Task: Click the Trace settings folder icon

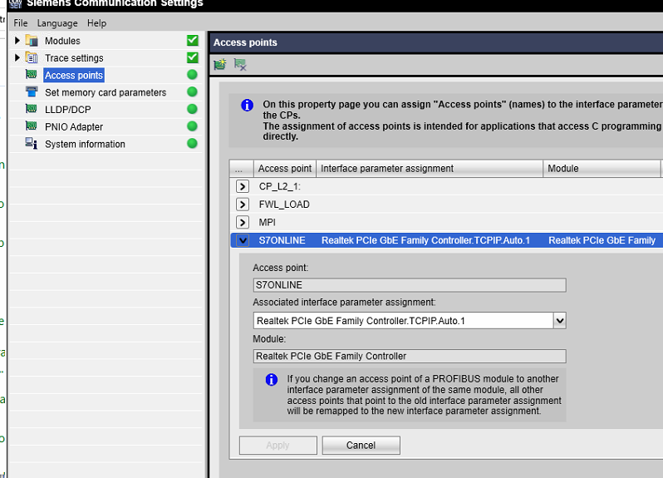Action: (32, 57)
